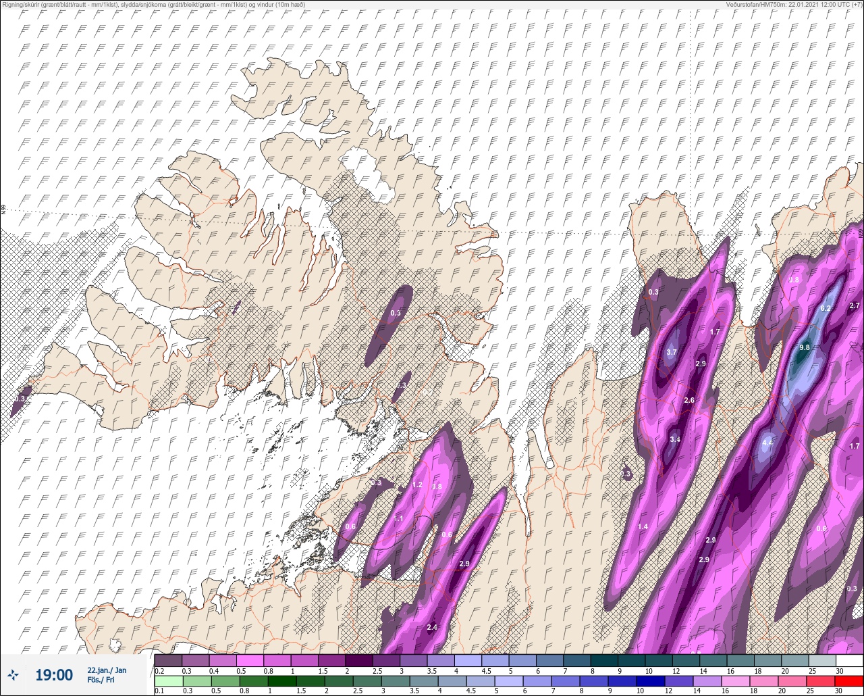864x696 pixels.
Task: Click the Rigning/skúrir map title text
Action: point(153,5)
